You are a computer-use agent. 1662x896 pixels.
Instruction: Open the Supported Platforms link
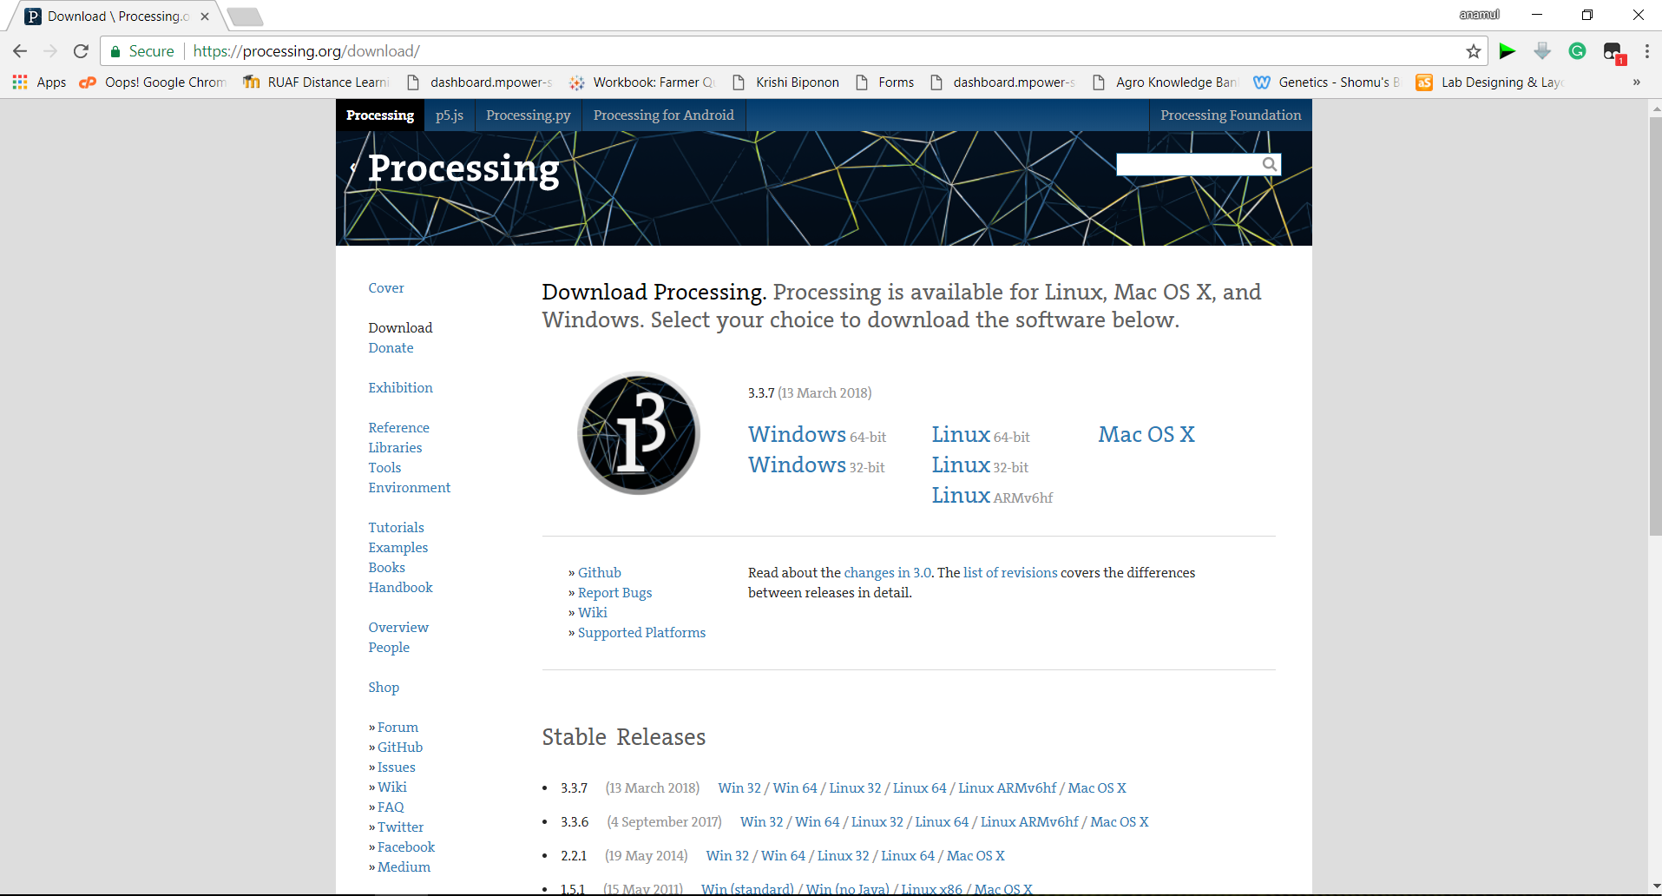click(x=641, y=633)
